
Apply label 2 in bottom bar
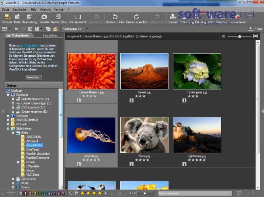(30, 193)
